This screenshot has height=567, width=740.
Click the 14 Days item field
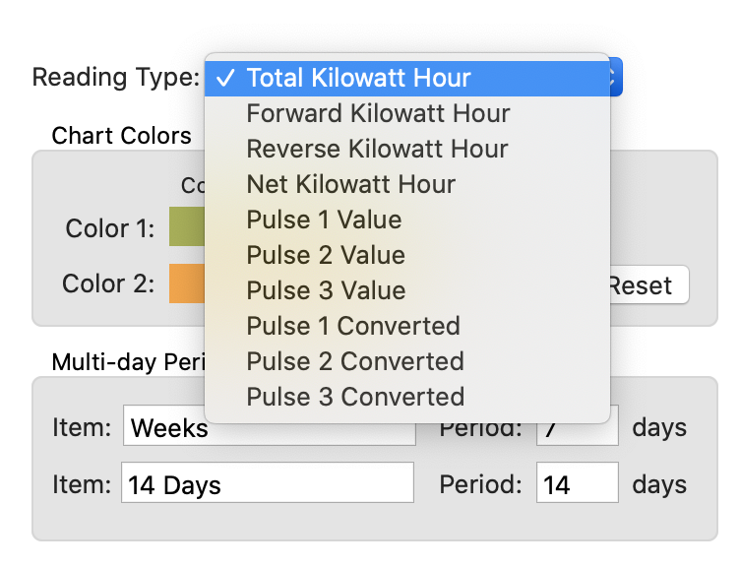point(267,483)
